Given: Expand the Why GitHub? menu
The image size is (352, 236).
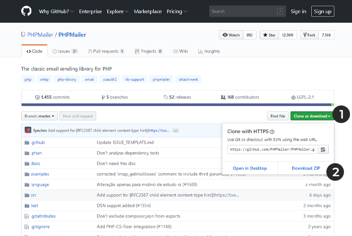Looking at the screenshot, I should [x=56, y=12].
